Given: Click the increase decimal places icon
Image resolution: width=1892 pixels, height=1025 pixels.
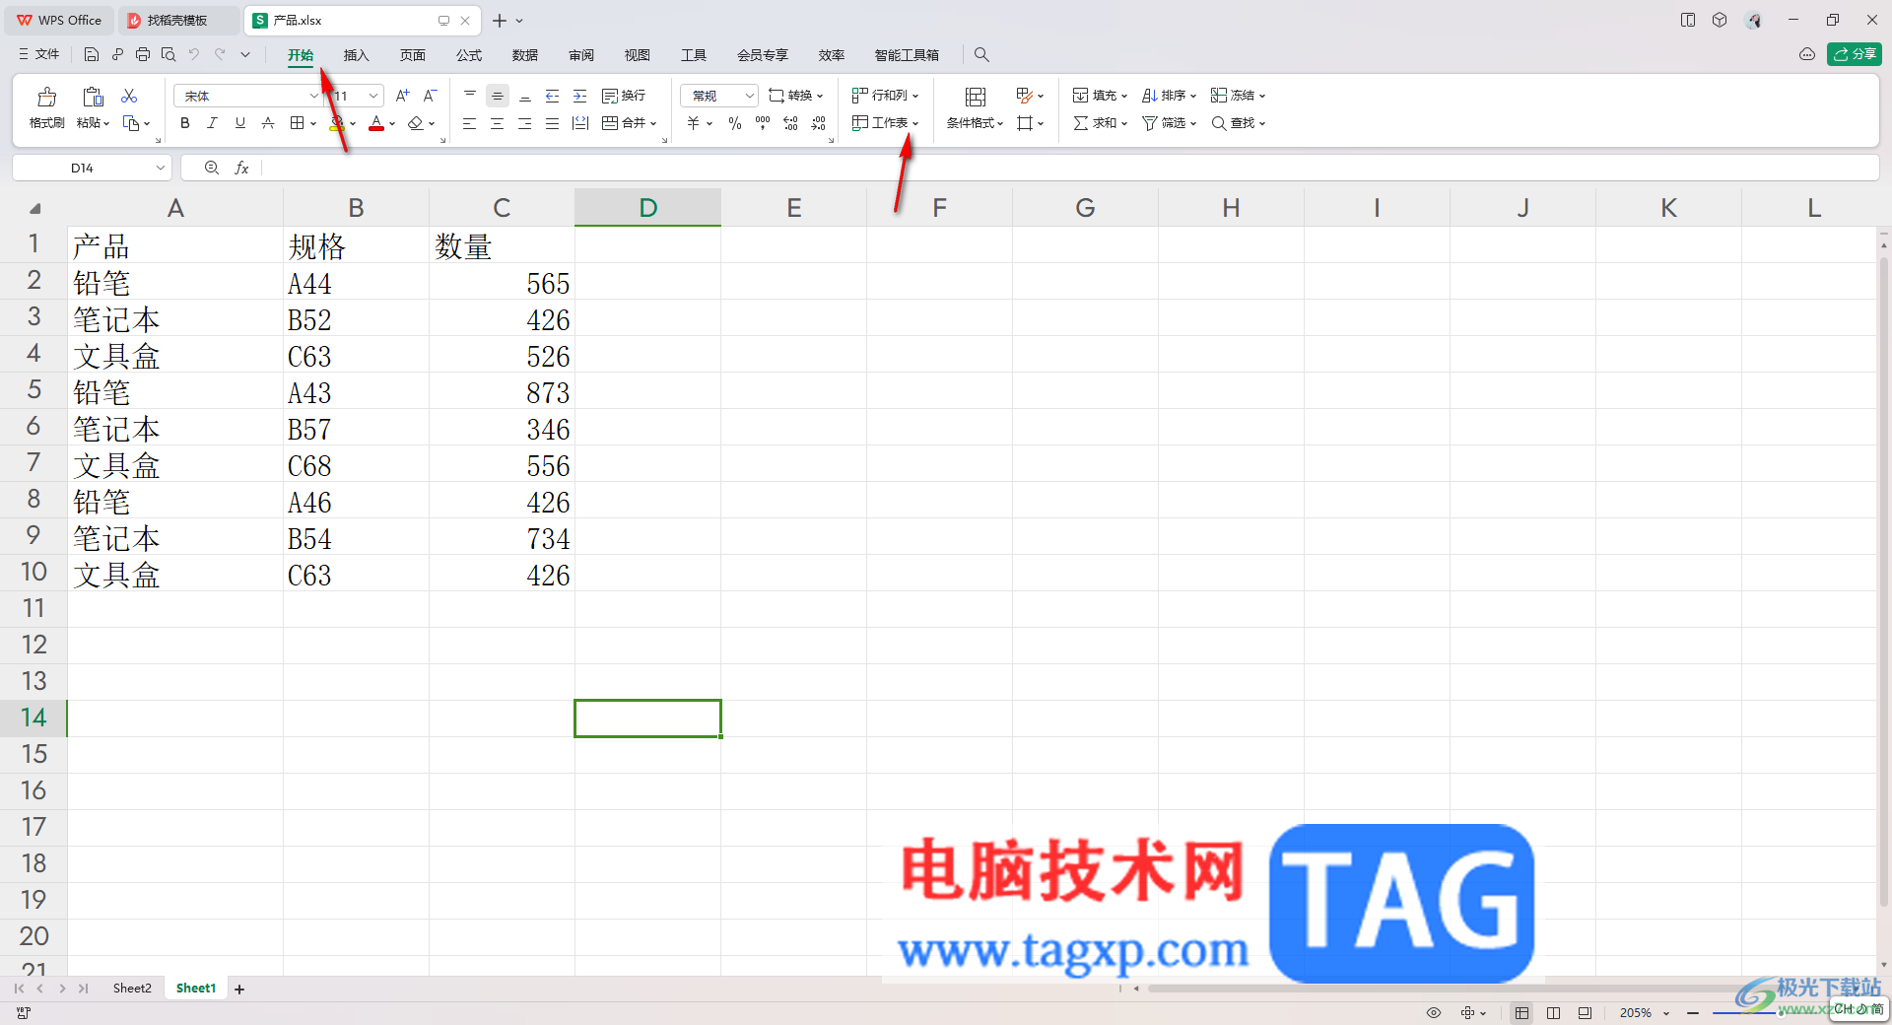Looking at the screenshot, I should click(790, 123).
